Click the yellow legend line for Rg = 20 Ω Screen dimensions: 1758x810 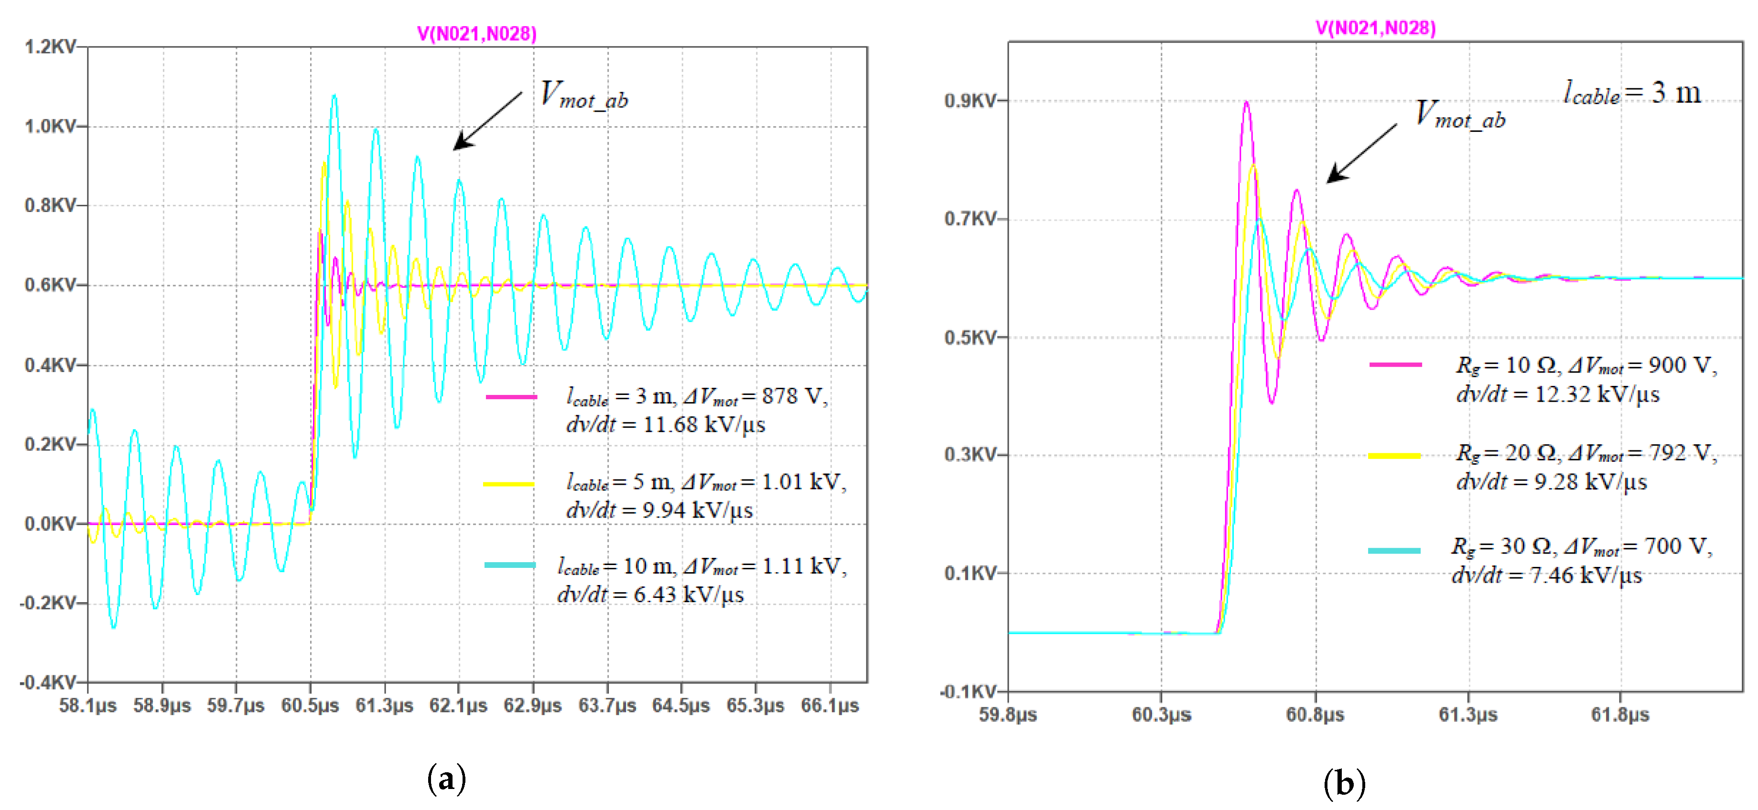click(x=1394, y=456)
